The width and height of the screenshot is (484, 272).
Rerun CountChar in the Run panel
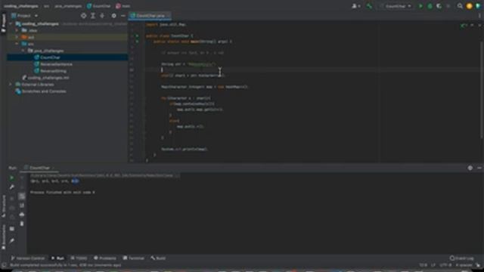(12, 178)
